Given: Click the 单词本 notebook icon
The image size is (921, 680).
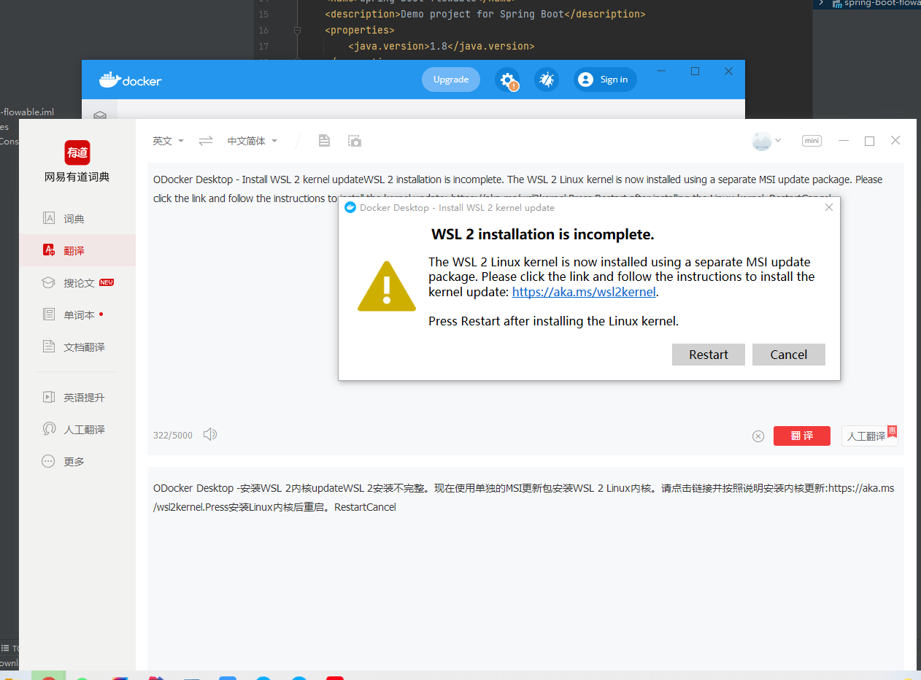Looking at the screenshot, I should pyautogui.click(x=49, y=314).
